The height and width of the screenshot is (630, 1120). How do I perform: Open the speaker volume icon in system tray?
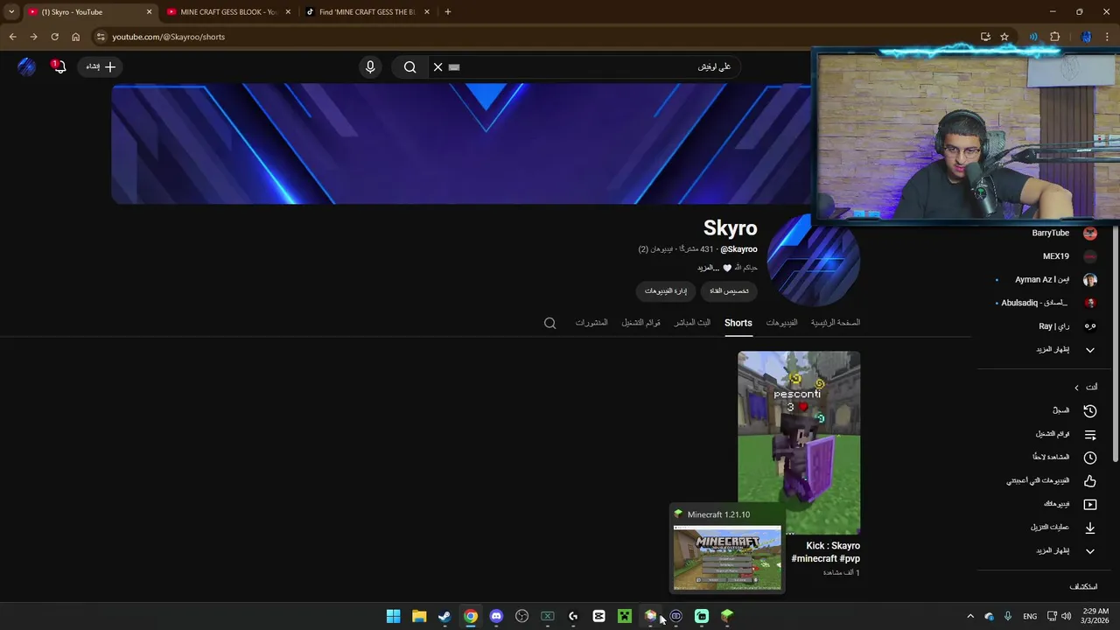click(1066, 617)
